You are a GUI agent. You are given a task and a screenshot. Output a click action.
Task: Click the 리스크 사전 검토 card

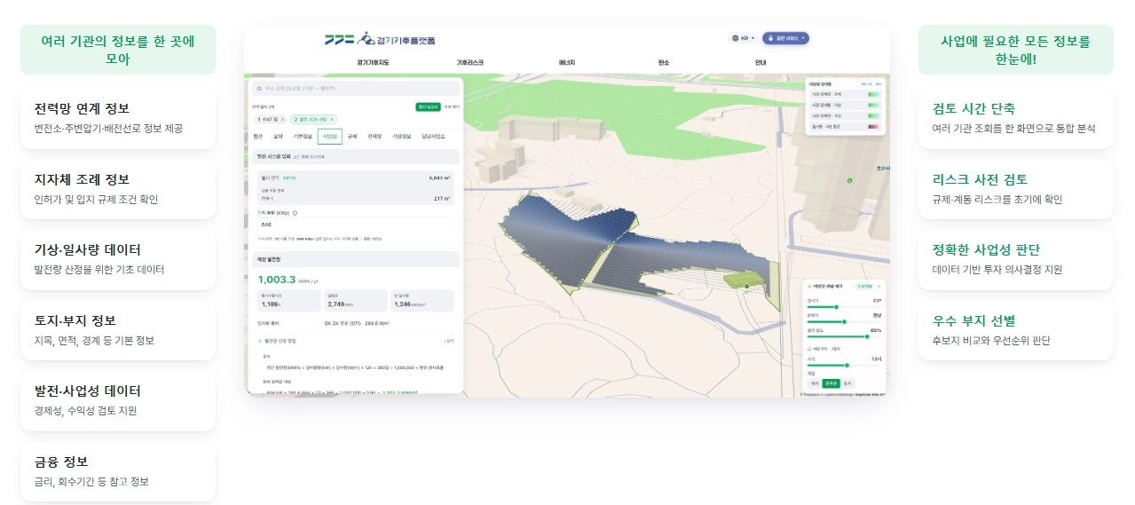[x=1016, y=189]
